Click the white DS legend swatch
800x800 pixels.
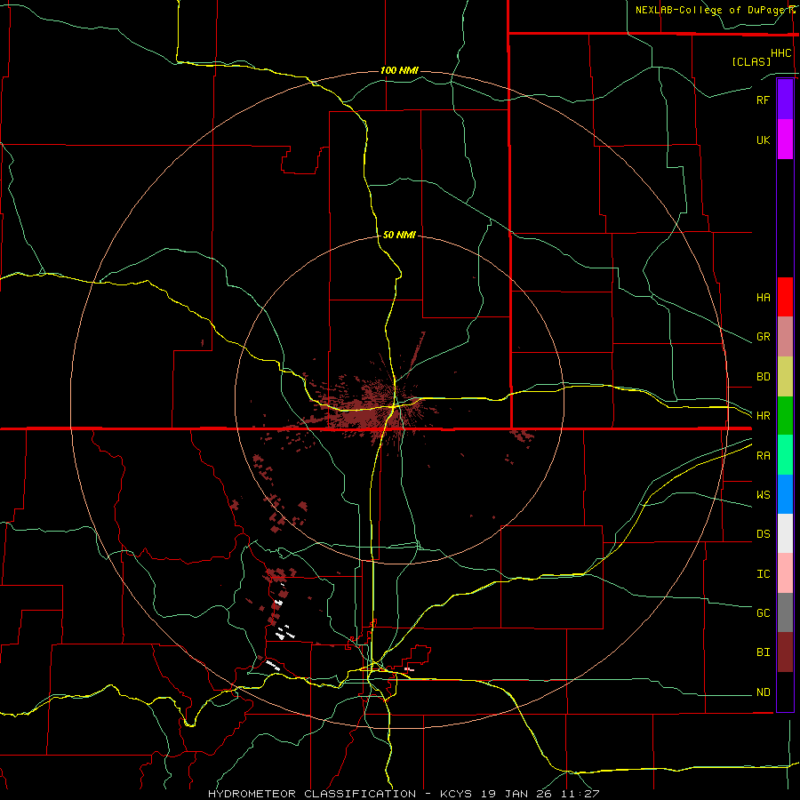point(785,533)
